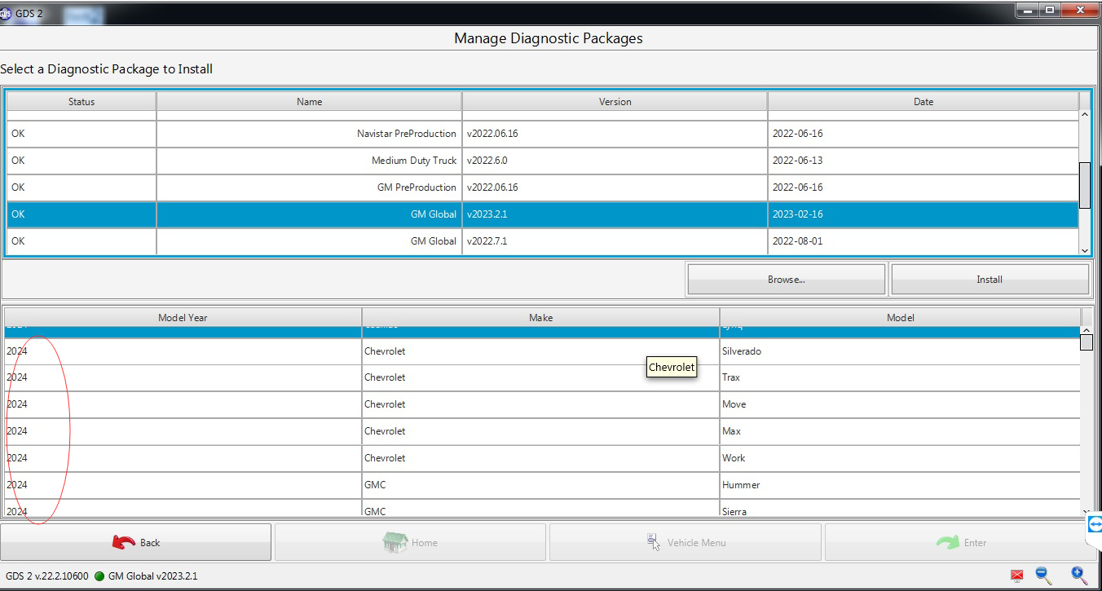The height and width of the screenshot is (591, 1102).
Task: Click the Enter button
Action: tap(960, 542)
